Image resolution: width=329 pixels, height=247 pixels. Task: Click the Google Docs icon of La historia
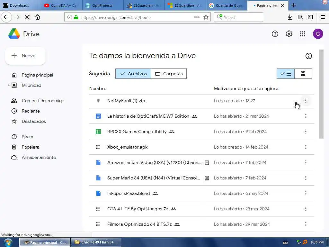click(x=98, y=116)
